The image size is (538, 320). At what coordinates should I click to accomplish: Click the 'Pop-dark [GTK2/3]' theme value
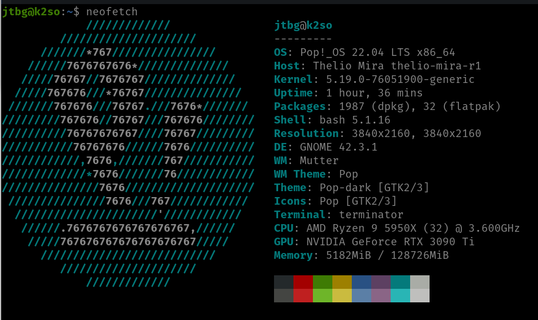coord(374,188)
